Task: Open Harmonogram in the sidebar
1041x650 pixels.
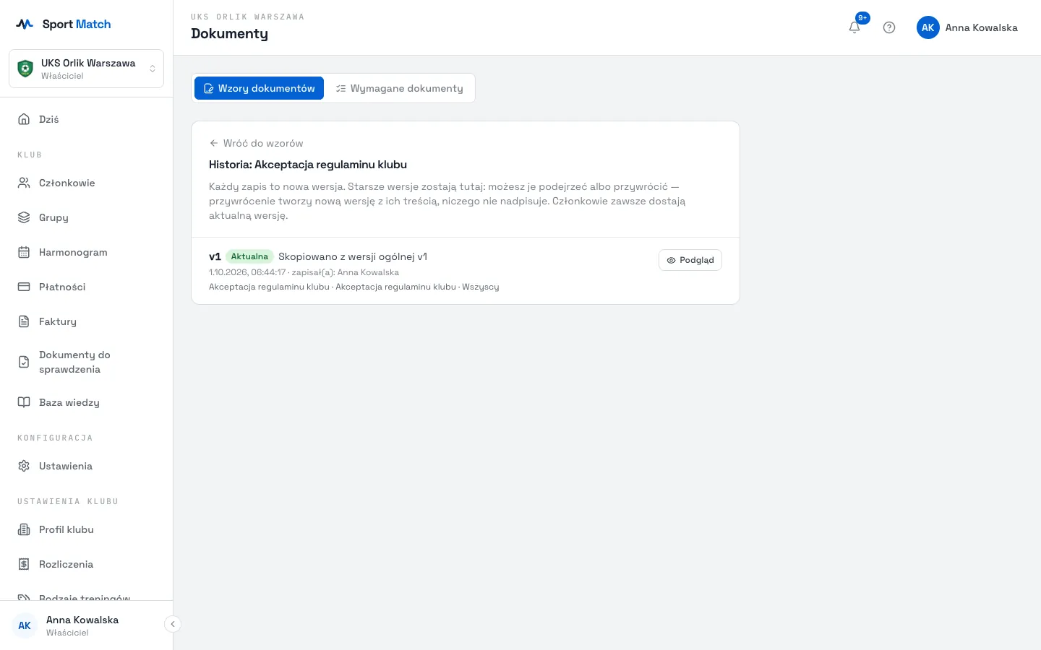Action: pos(86,252)
